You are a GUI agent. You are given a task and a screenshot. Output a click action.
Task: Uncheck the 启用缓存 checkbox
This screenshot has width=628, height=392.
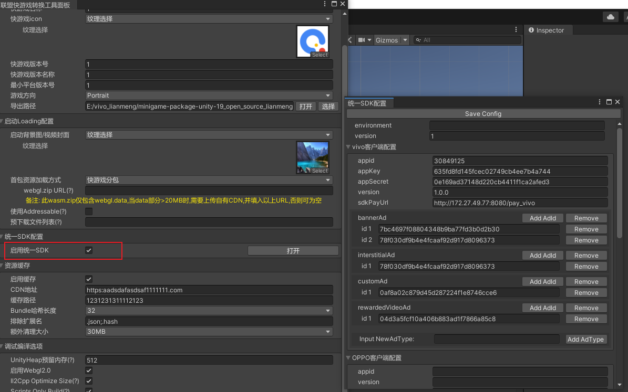coord(89,279)
